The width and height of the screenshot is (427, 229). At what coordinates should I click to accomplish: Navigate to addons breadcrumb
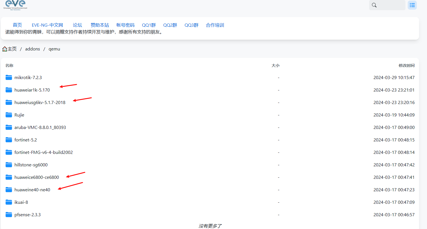pyautogui.click(x=33, y=49)
